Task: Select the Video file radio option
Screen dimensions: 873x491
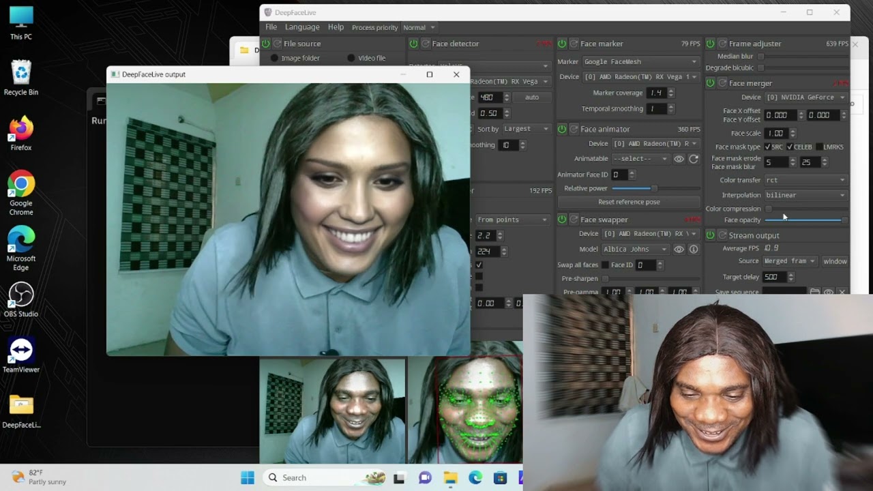Action: [x=366, y=58]
